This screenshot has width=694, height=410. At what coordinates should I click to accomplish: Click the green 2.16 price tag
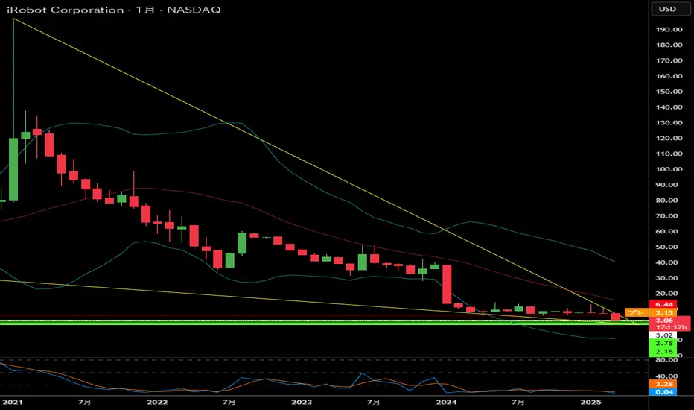point(663,352)
